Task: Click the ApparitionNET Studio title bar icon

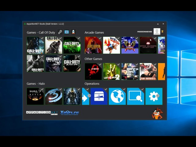Action: tap(25, 24)
